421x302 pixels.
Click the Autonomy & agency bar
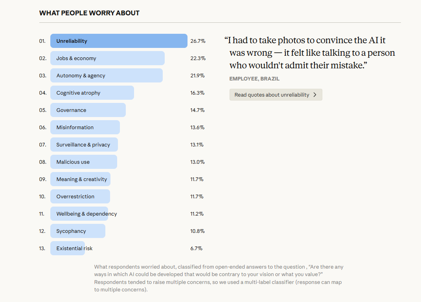point(106,75)
